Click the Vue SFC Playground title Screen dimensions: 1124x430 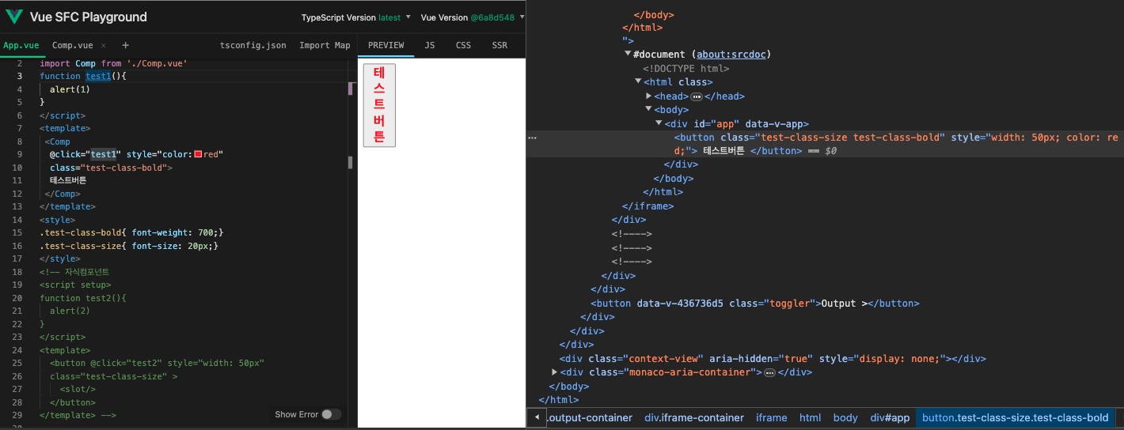tap(88, 17)
